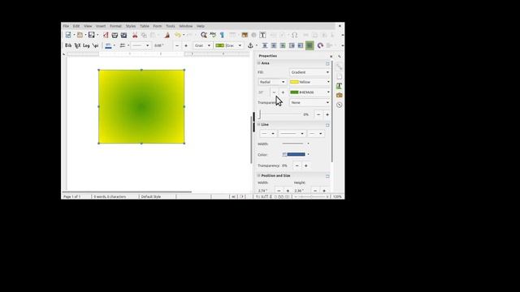Open the Styles menu
This screenshot has width=520, height=292.
click(130, 26)
